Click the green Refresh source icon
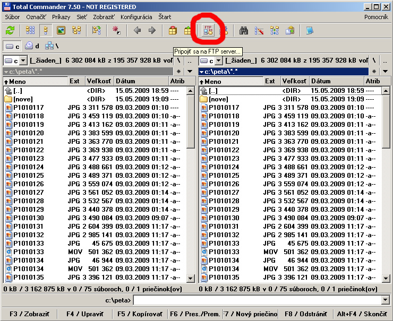This screenshot has height=321, width=393. click(x=10, y=31)
